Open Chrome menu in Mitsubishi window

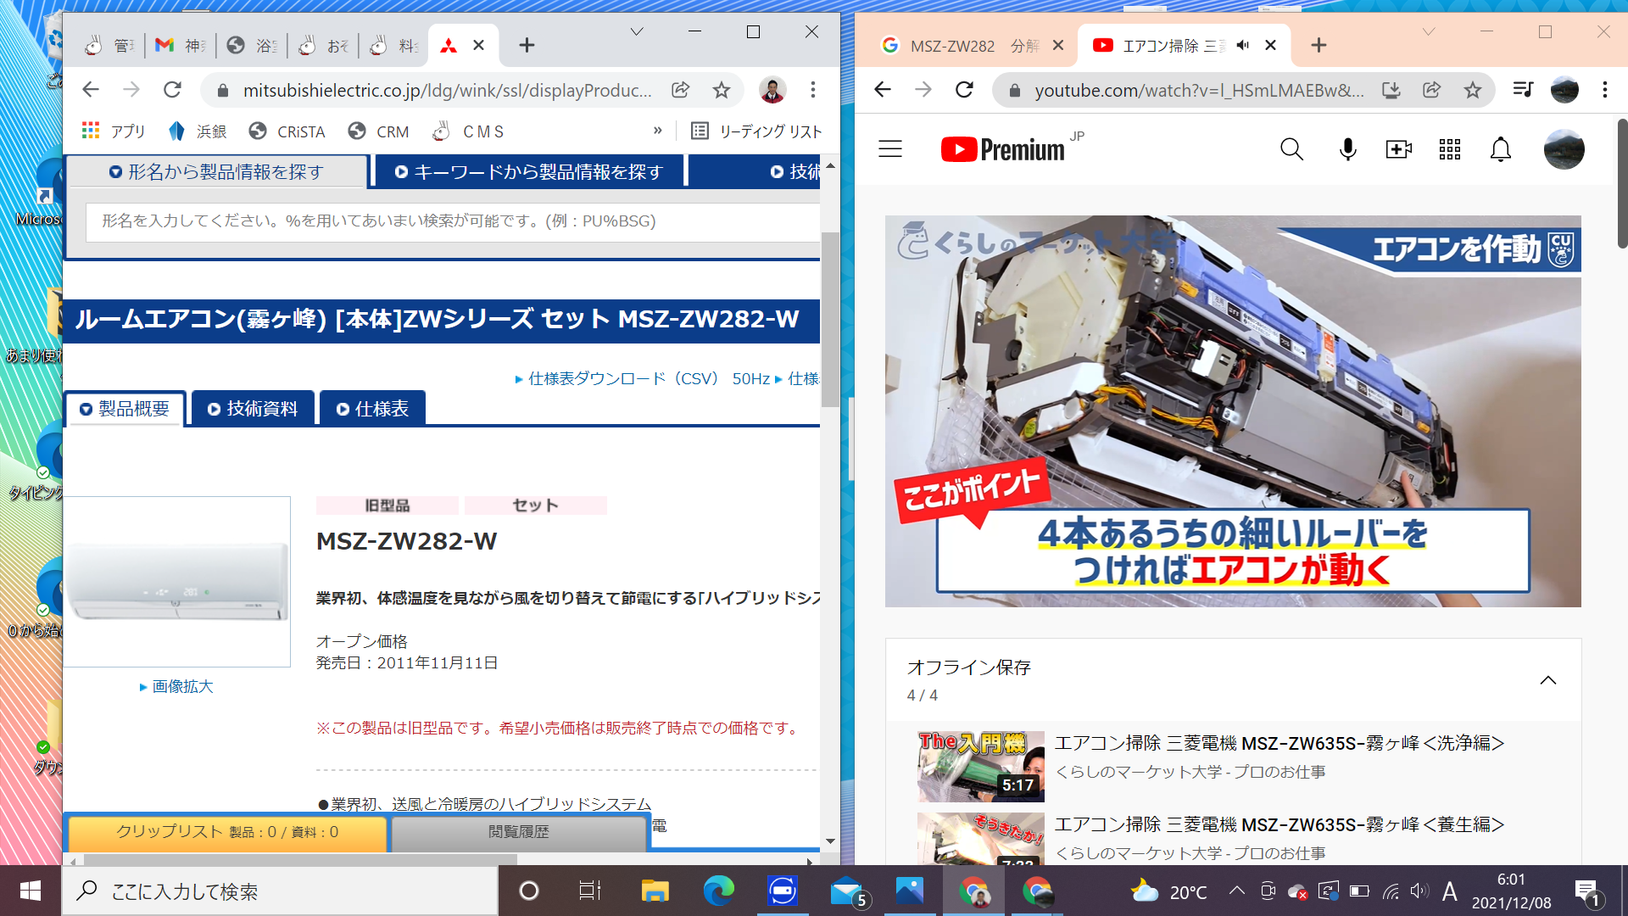coord(813,90)
